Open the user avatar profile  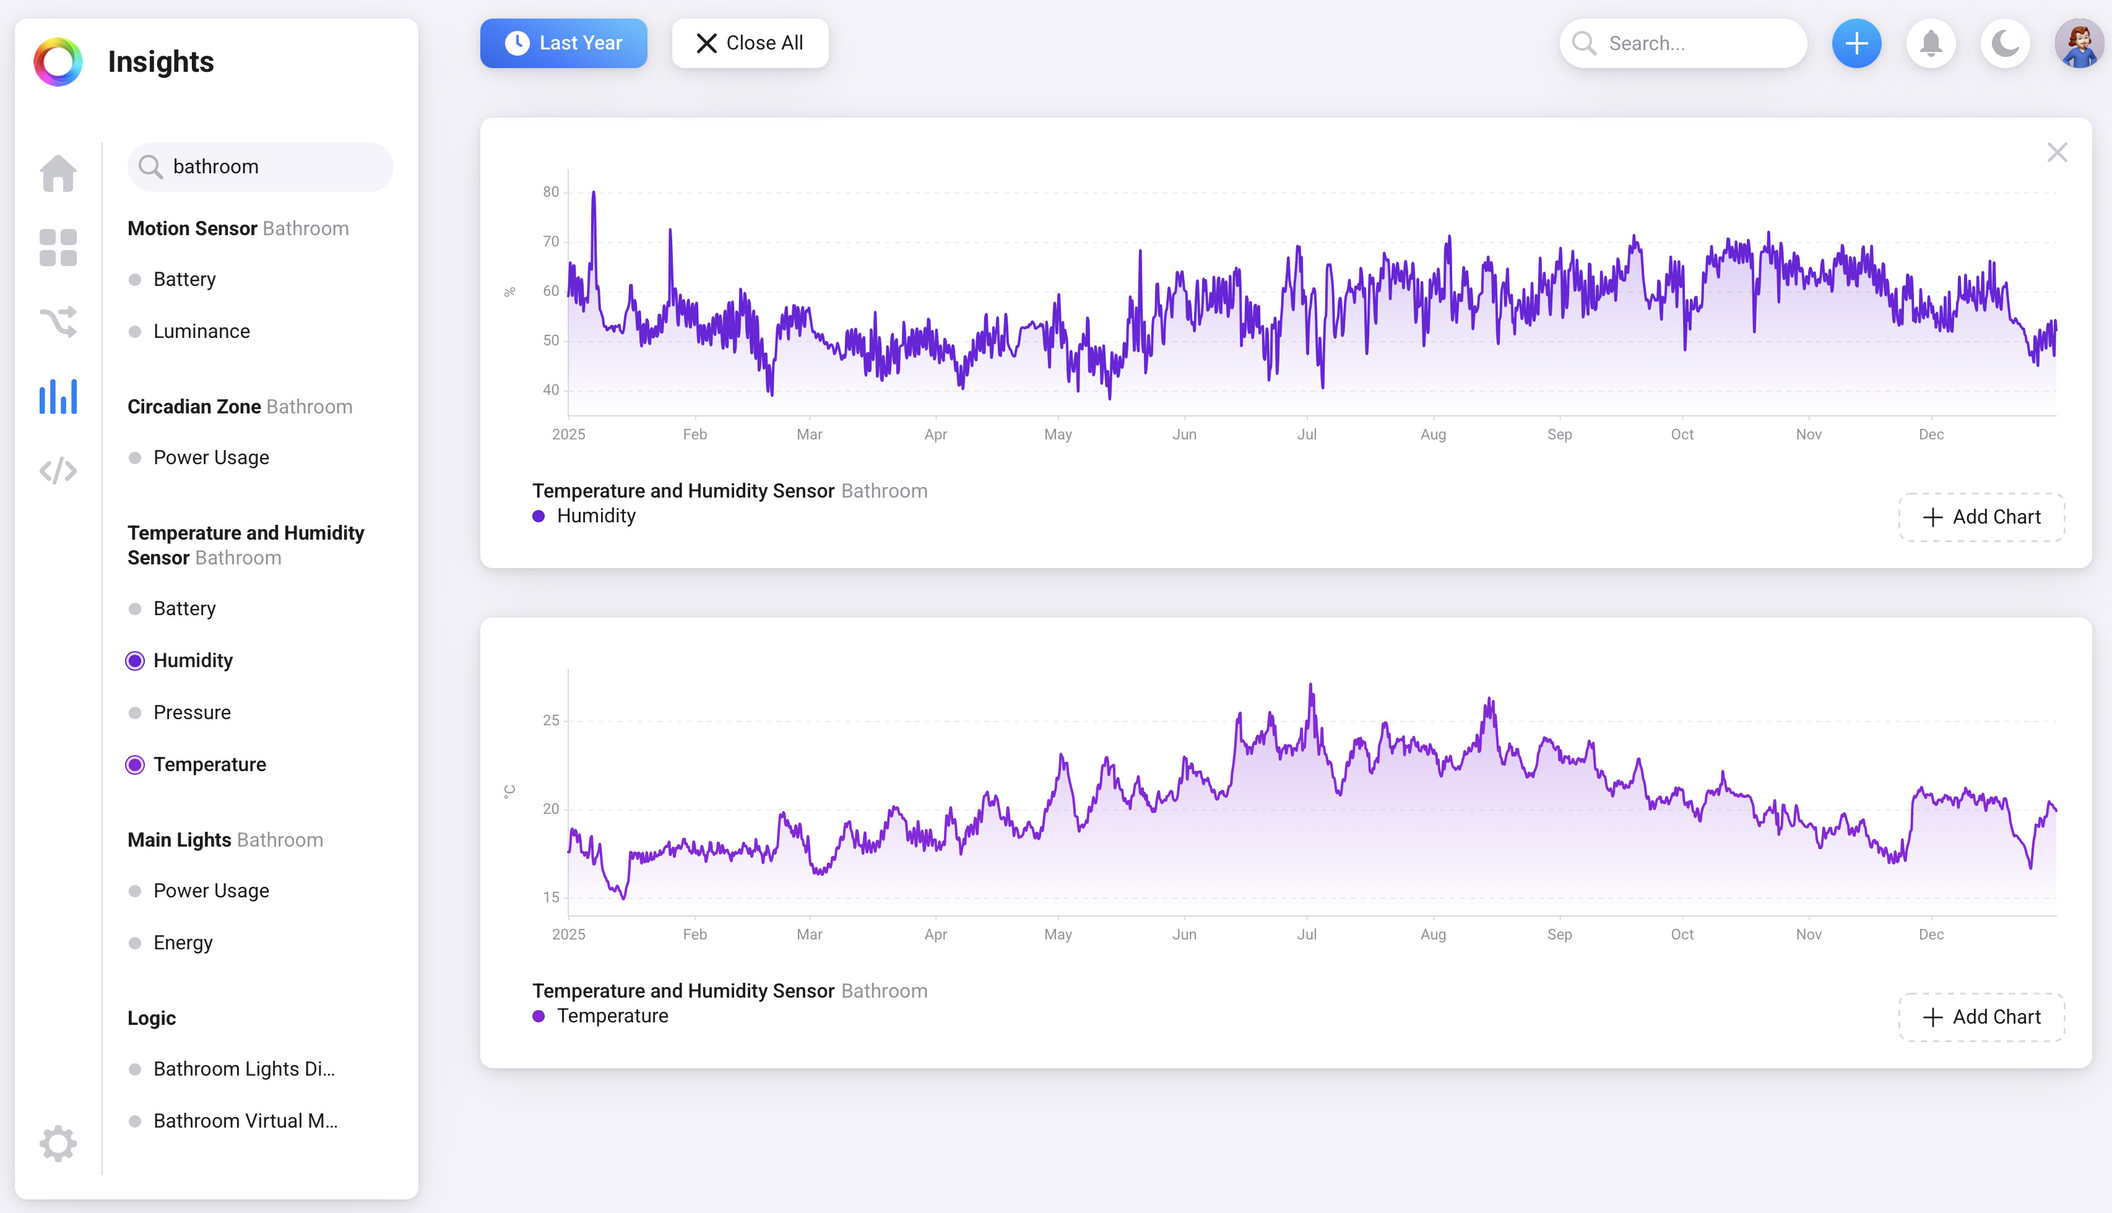2079,43
